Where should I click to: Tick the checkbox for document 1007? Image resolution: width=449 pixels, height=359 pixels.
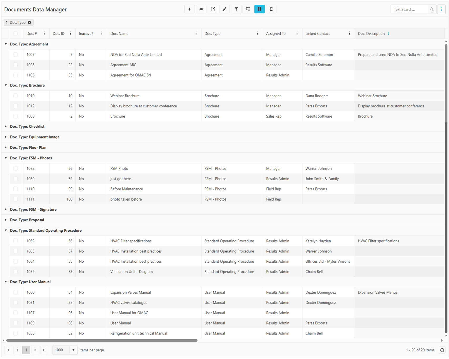(x=16, y=55)
